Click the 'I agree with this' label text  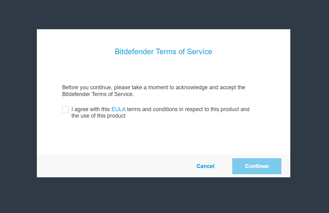click(x=91, y=109)
